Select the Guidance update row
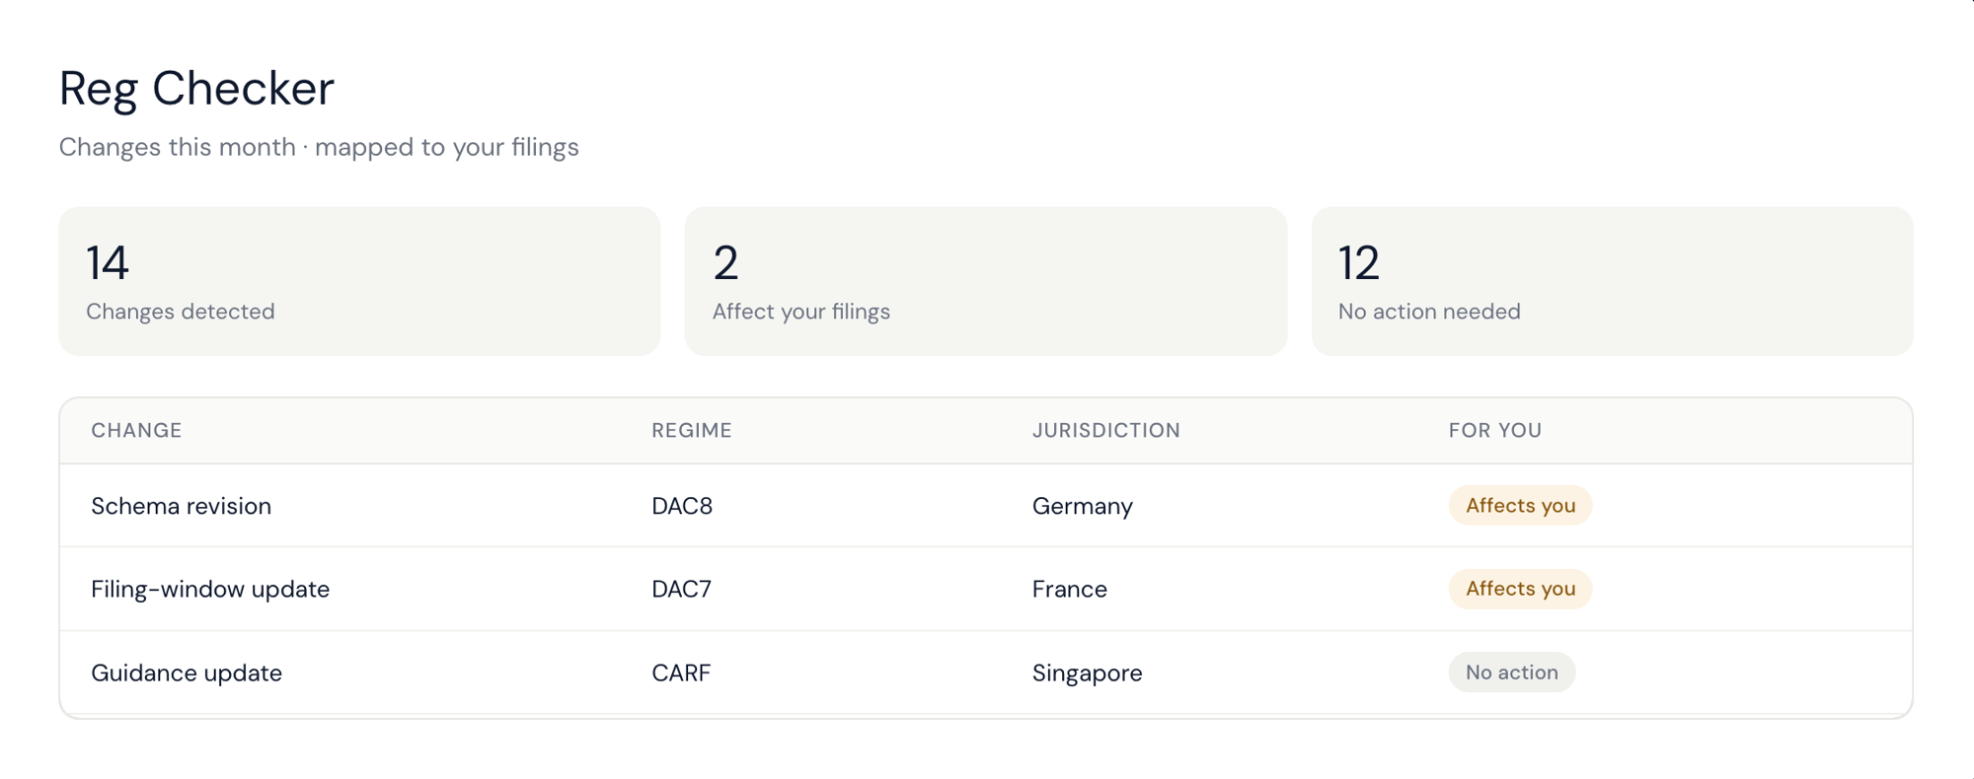1974x779 pixels. click(x=986, y=673)
